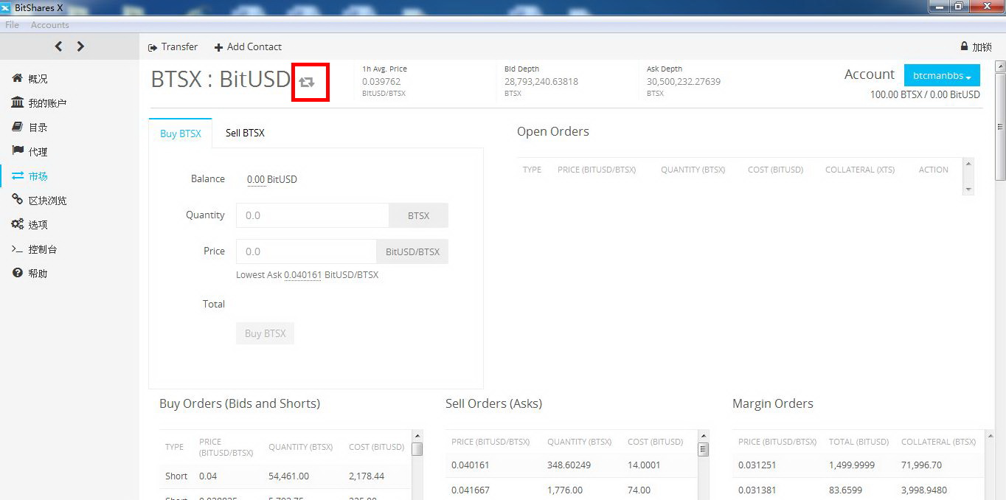The height and width of the screenshot is (500, 1006).
Task: Click the 加锁 lock button
Action: click(x=976, y=46)
